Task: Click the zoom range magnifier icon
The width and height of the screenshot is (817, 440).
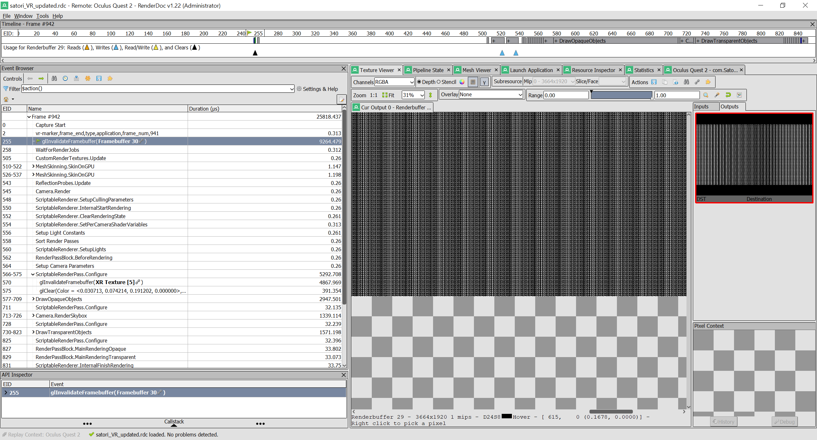Action: (706, 95)
